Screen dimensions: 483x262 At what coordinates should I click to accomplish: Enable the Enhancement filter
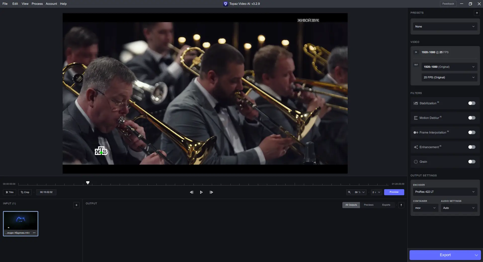472,147
